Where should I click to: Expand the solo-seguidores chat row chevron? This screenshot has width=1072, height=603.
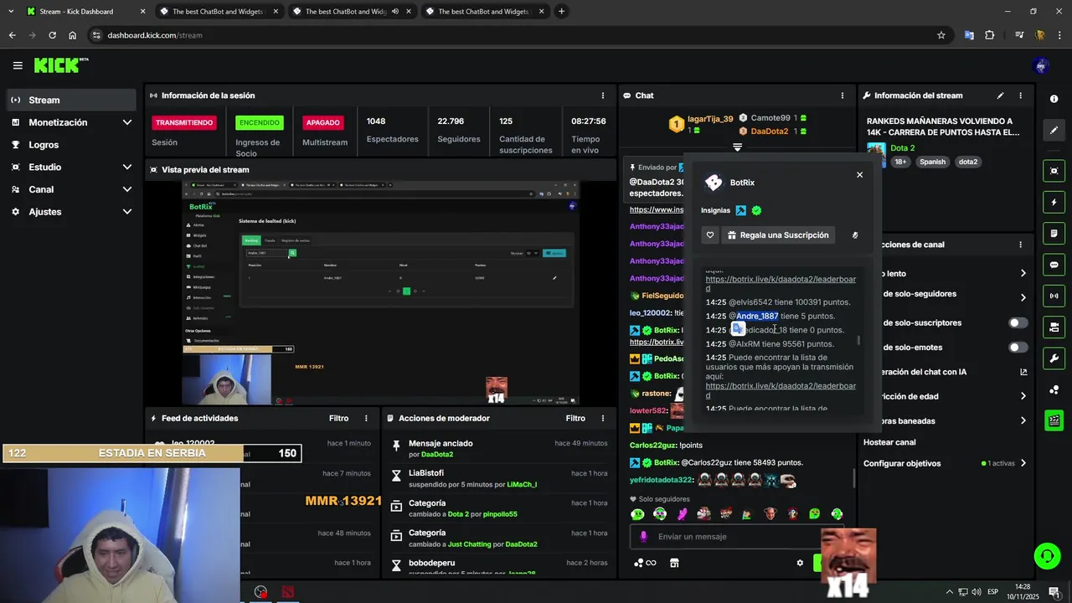pos(1023,297)
